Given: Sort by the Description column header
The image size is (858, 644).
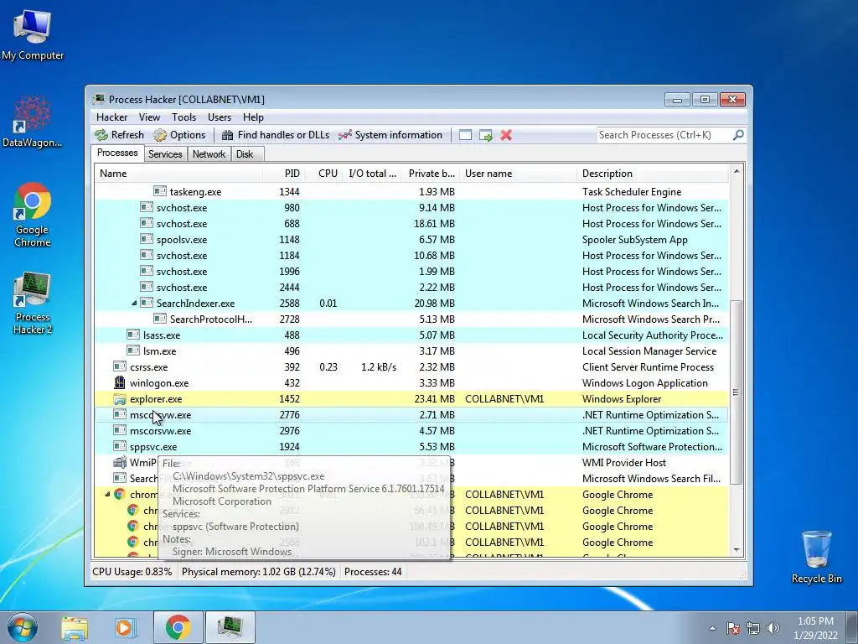Looking at the screenshot, I should click(x=653, y=174).
